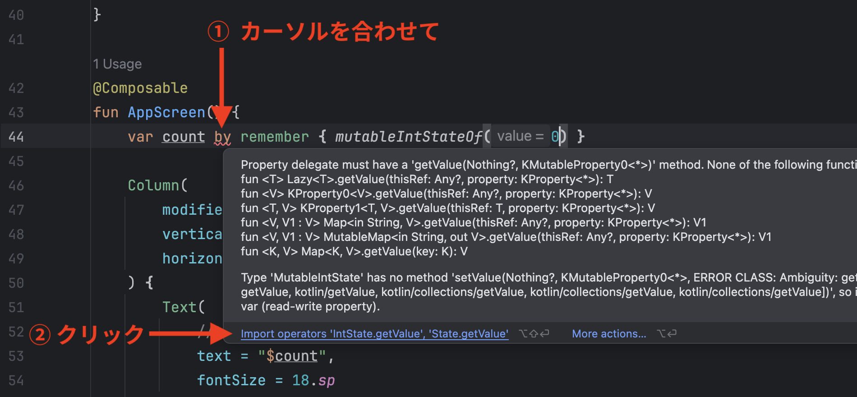The width and height of the screenshot is (857, 397).
Task: Open the More actions... link
Action: 608,334
